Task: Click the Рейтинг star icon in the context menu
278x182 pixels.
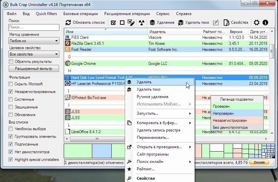Action: [129, 169]
